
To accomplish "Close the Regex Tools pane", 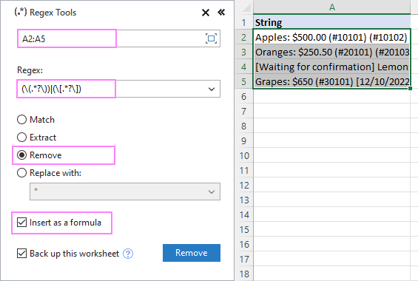I will (206, 13).
